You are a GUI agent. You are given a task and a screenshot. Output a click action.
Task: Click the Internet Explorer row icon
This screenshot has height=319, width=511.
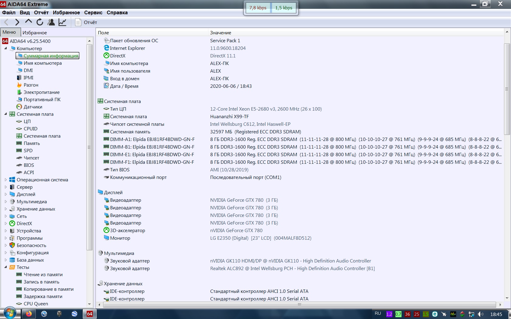pos(106,48)
